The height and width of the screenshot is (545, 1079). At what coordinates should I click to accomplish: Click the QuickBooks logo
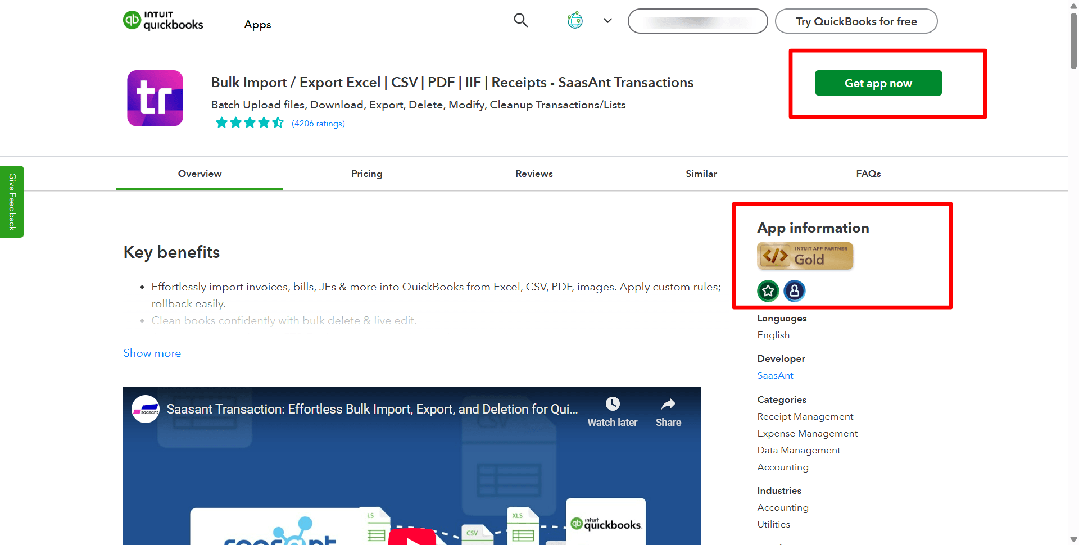click(x=162, y=20)
